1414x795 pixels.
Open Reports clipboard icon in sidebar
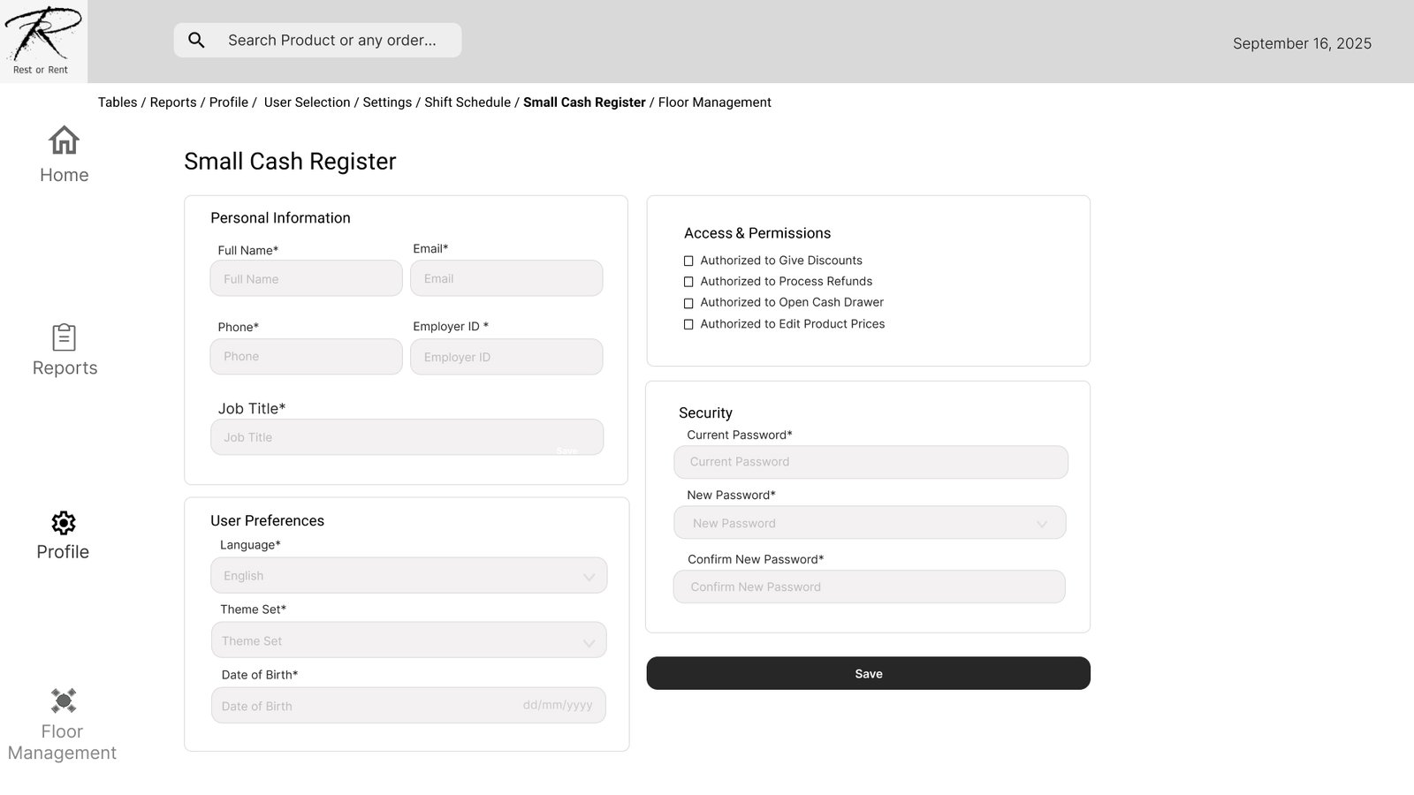[x=64, y=337]
